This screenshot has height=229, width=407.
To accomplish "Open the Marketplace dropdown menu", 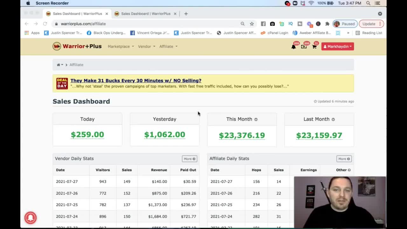I will pyautogui.click(x=121, y=46).
